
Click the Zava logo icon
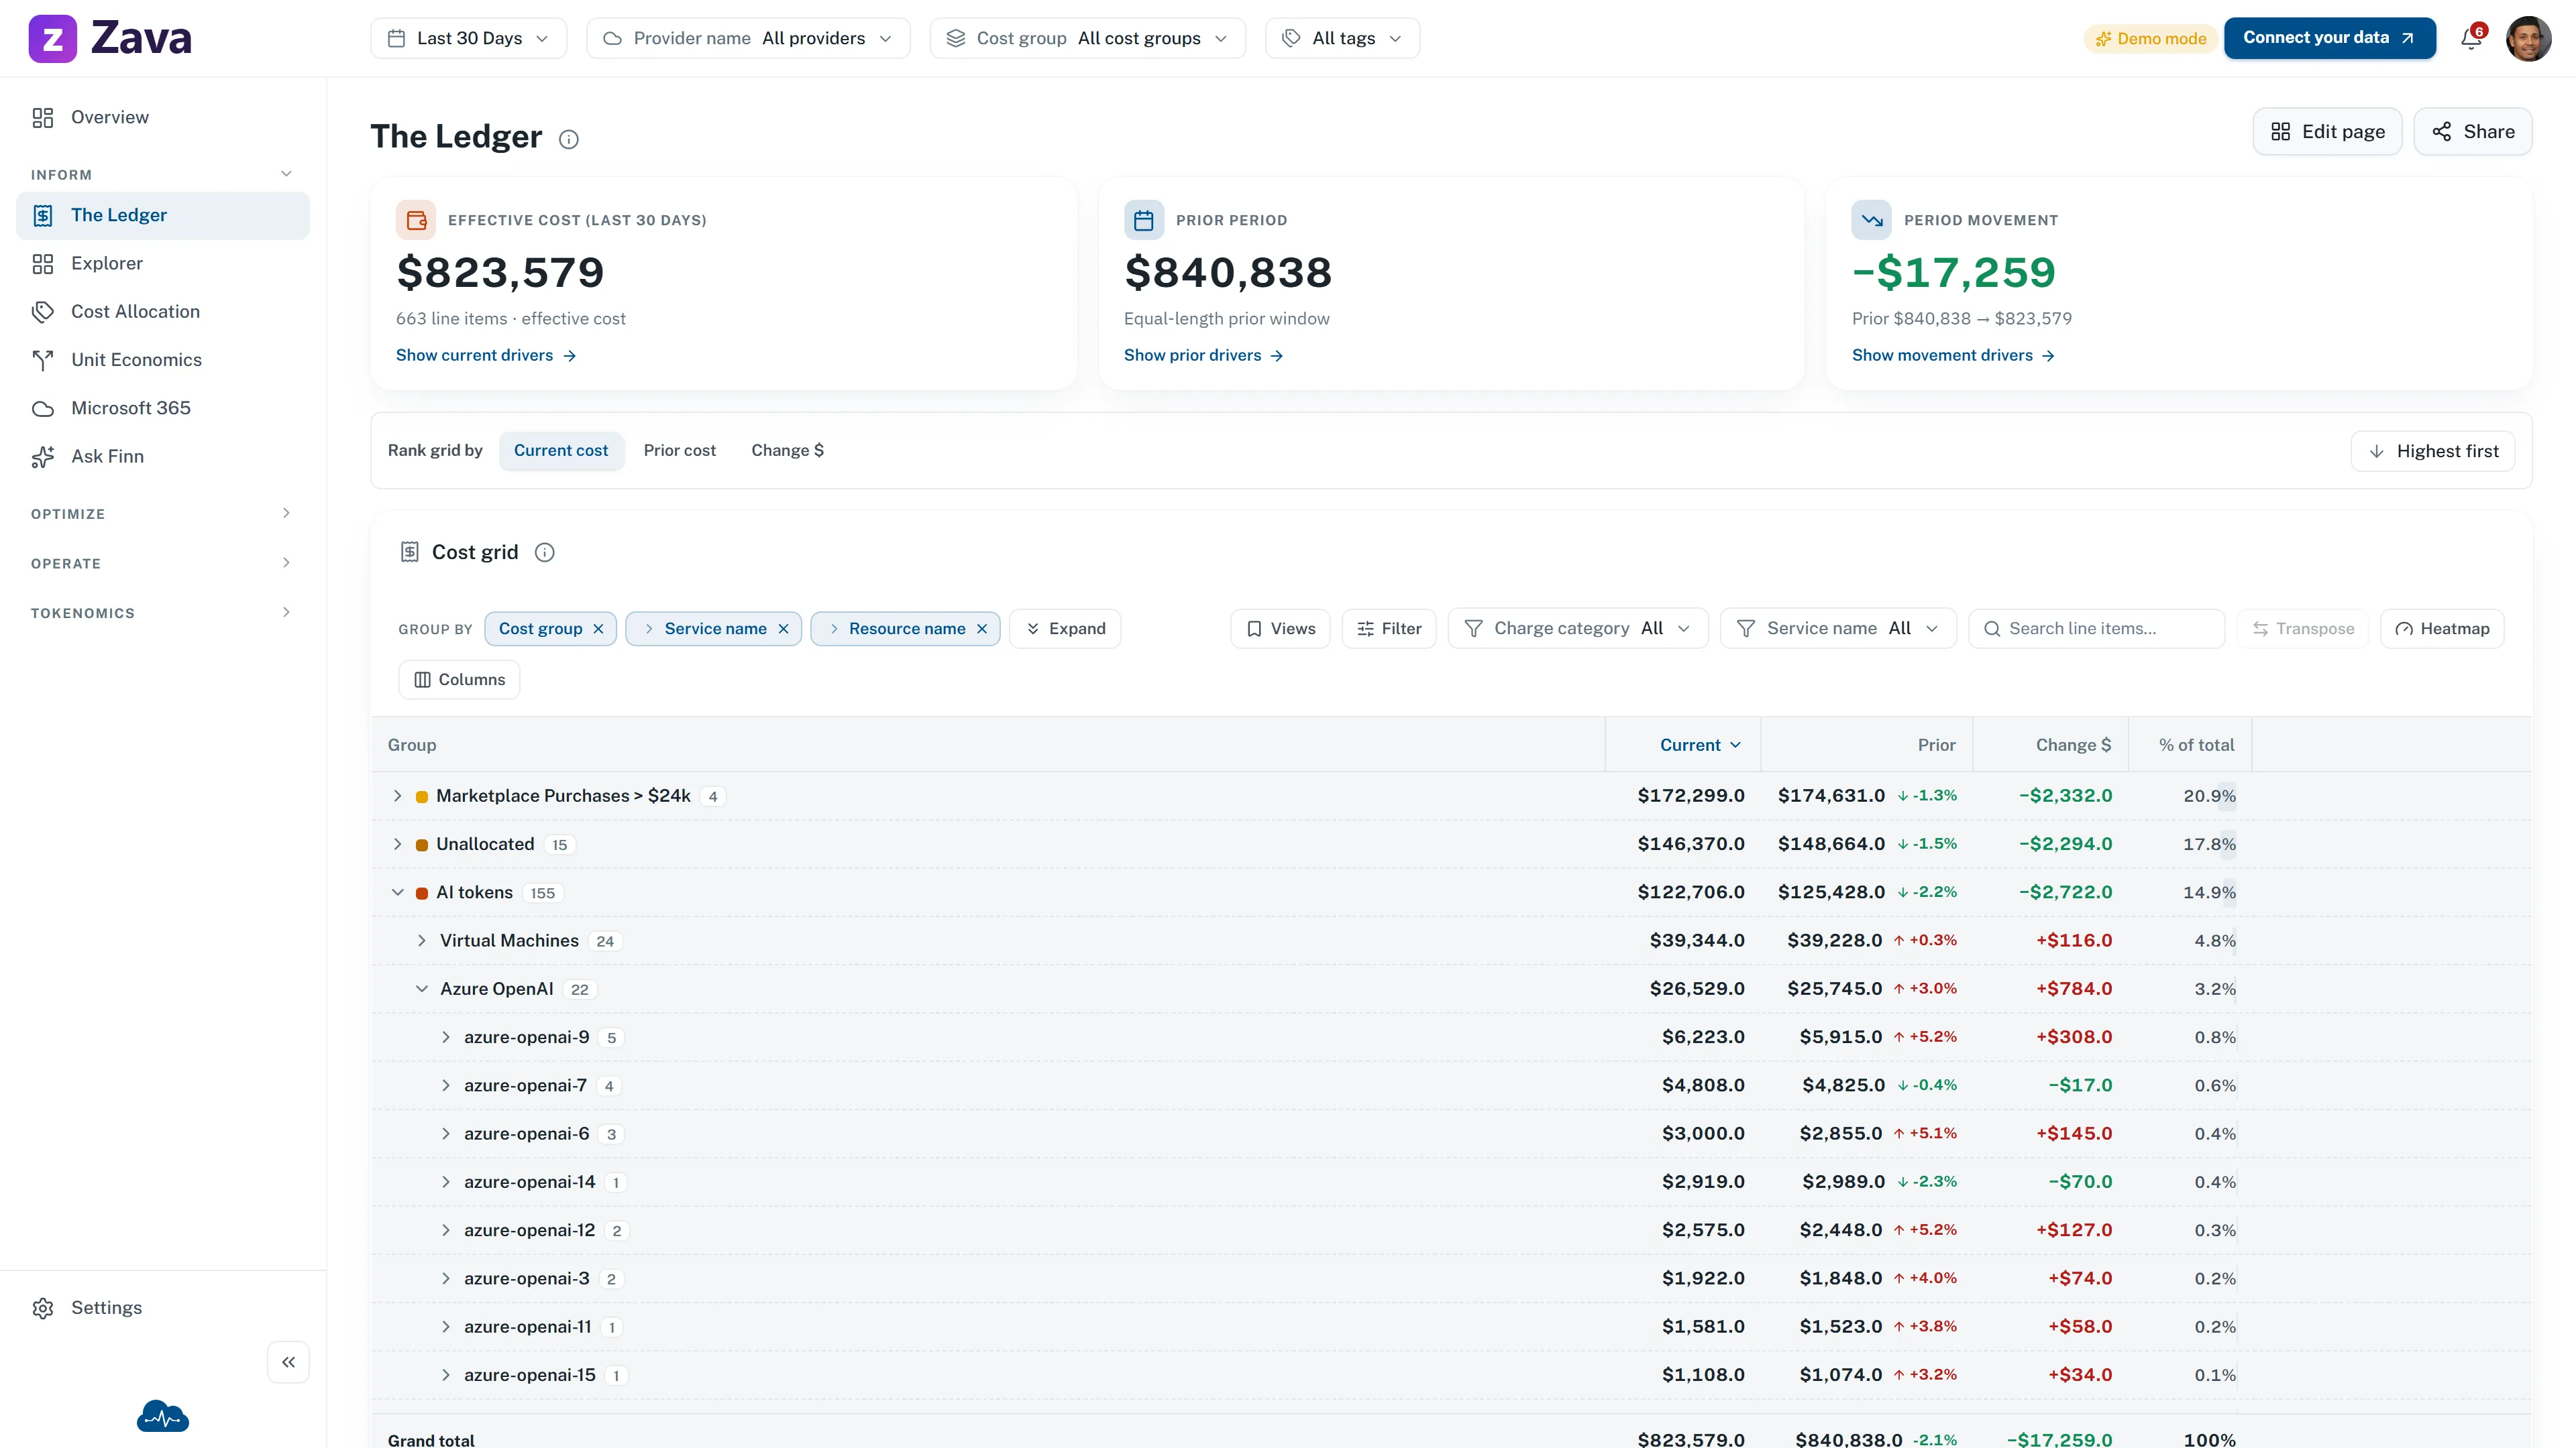[x=52, y=38]
